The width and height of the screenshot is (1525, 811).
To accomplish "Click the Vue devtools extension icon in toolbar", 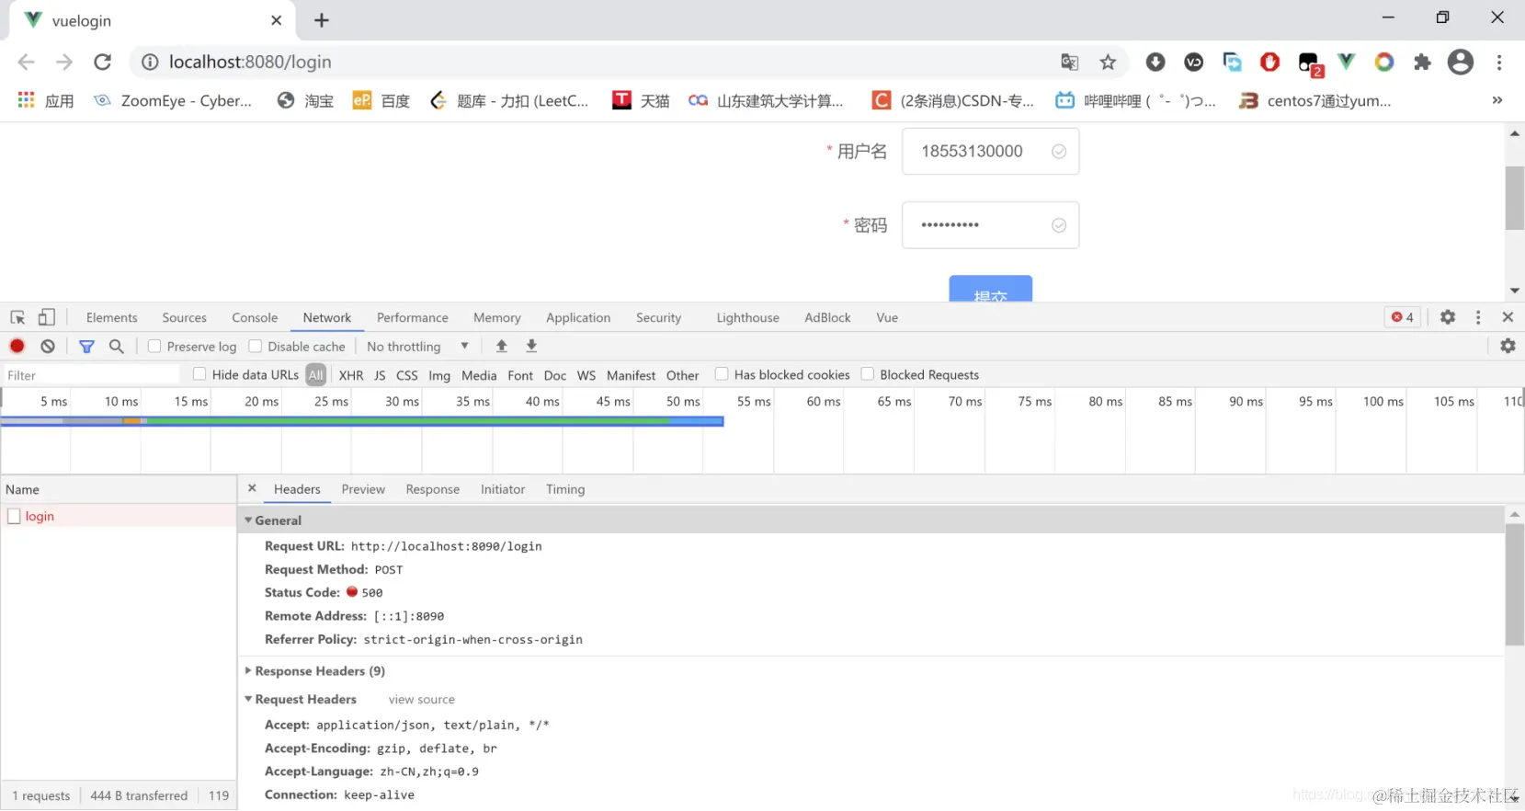I will (x=1346, y=62).
